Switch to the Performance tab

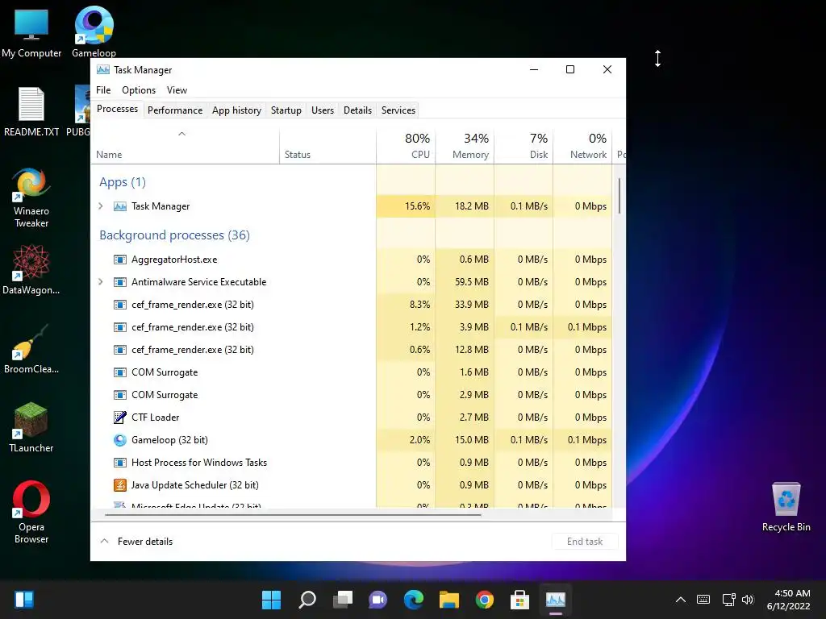[175, 110]
